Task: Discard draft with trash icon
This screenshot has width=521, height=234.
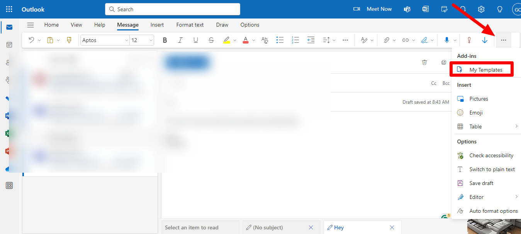Action: click(x=424, y=62)
